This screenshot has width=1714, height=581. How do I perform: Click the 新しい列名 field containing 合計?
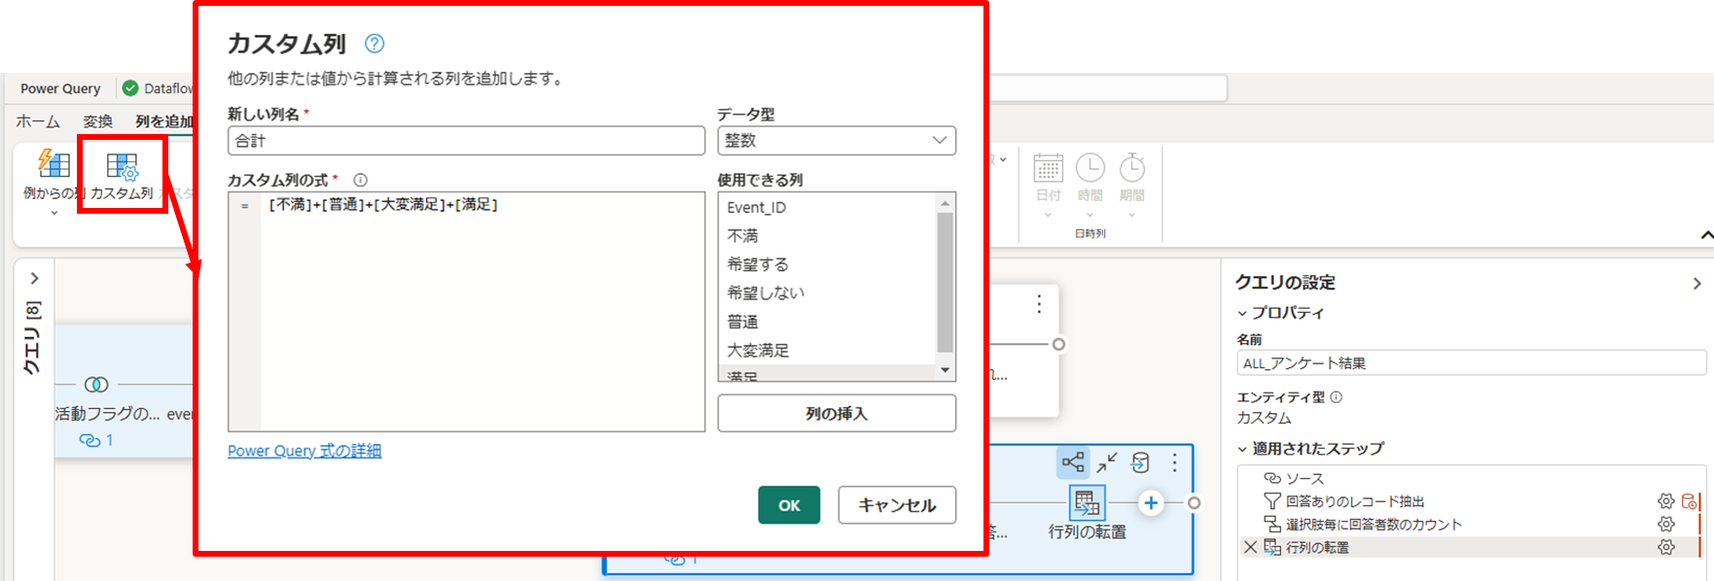[x=466, y=141]
